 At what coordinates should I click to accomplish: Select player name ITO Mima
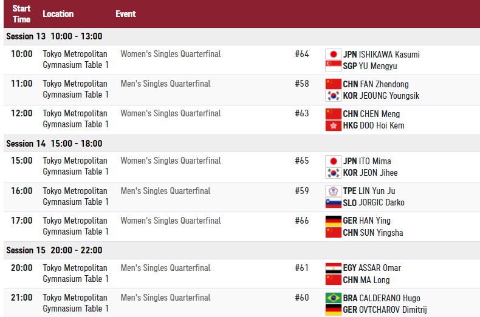point(375,161)
